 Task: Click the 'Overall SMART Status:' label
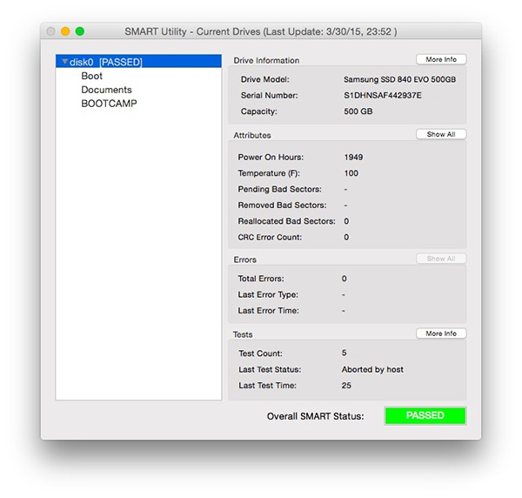(x=315, y=416)
